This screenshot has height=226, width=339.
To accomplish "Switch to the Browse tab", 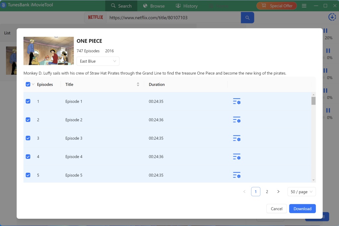I will coord(154,6).
